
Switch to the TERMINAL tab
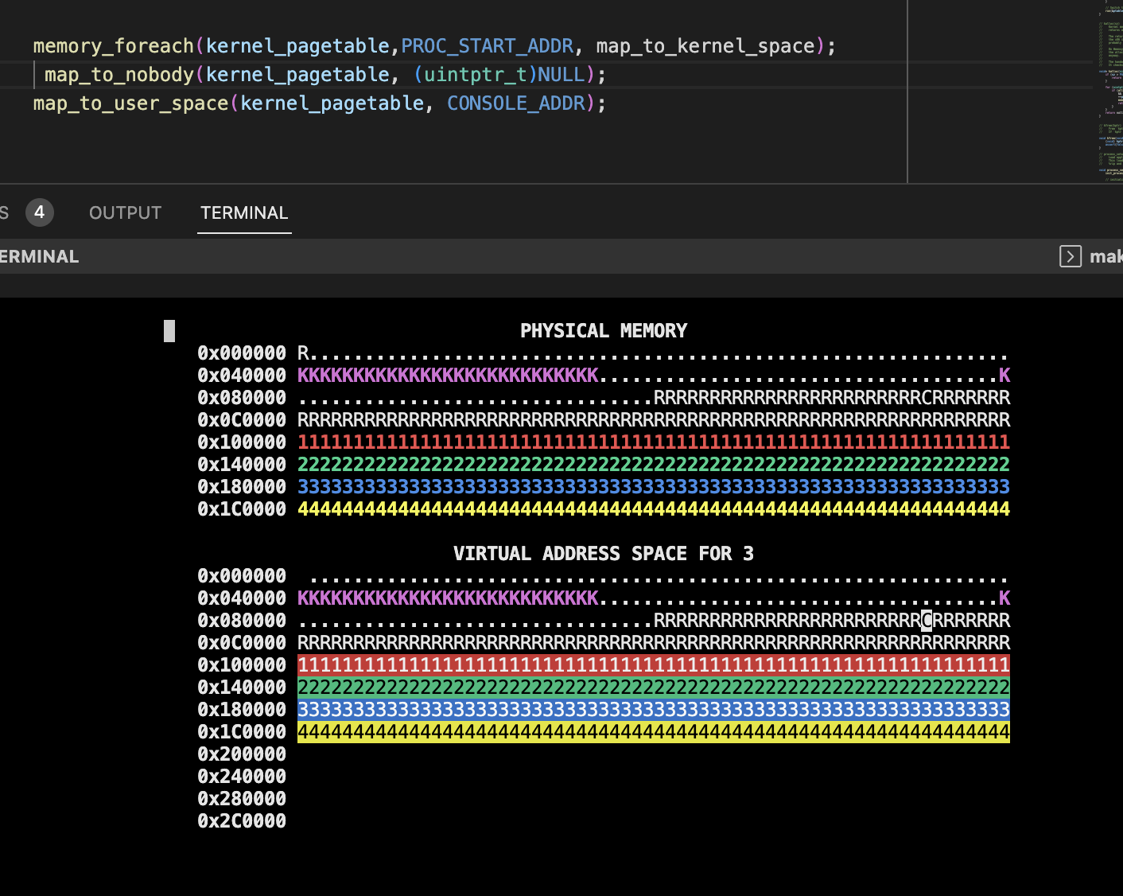tap(244, 213)
